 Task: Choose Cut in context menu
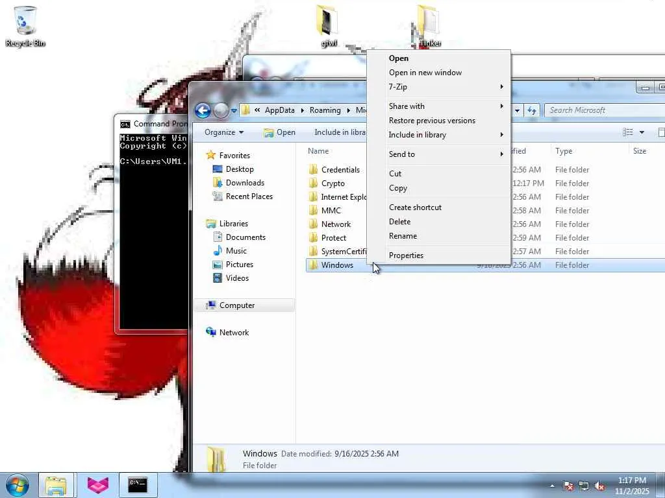(x=439, y=174)
